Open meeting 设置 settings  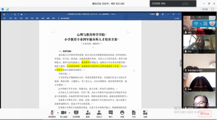pos(145,114)
